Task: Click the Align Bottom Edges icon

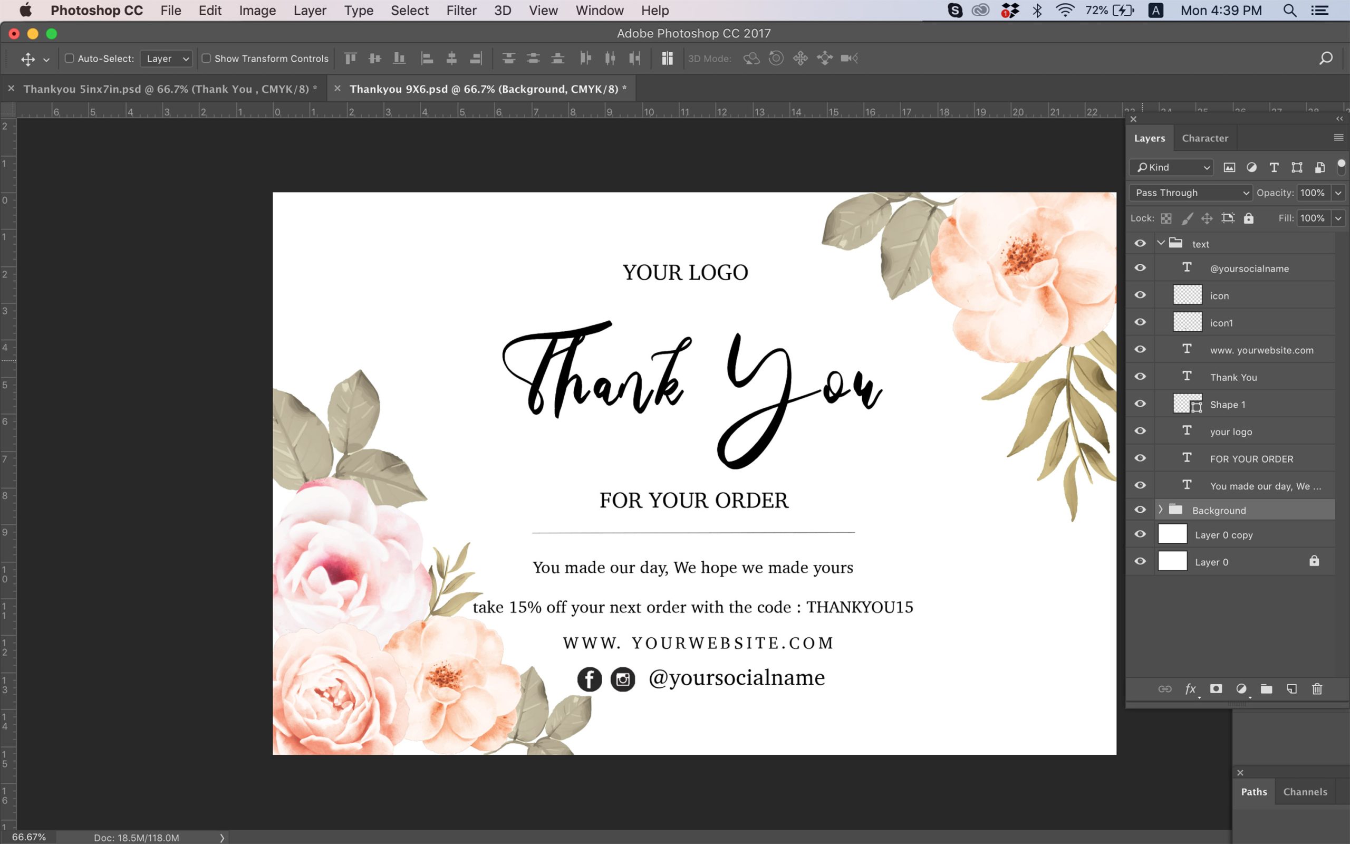Action: click(399, 58)
